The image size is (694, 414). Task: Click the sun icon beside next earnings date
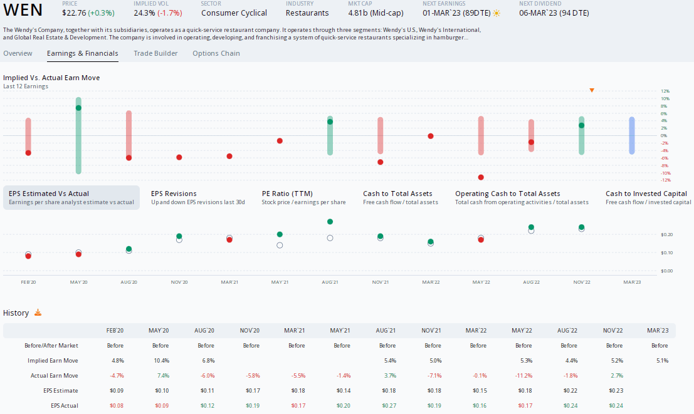[x=497, y=13]
